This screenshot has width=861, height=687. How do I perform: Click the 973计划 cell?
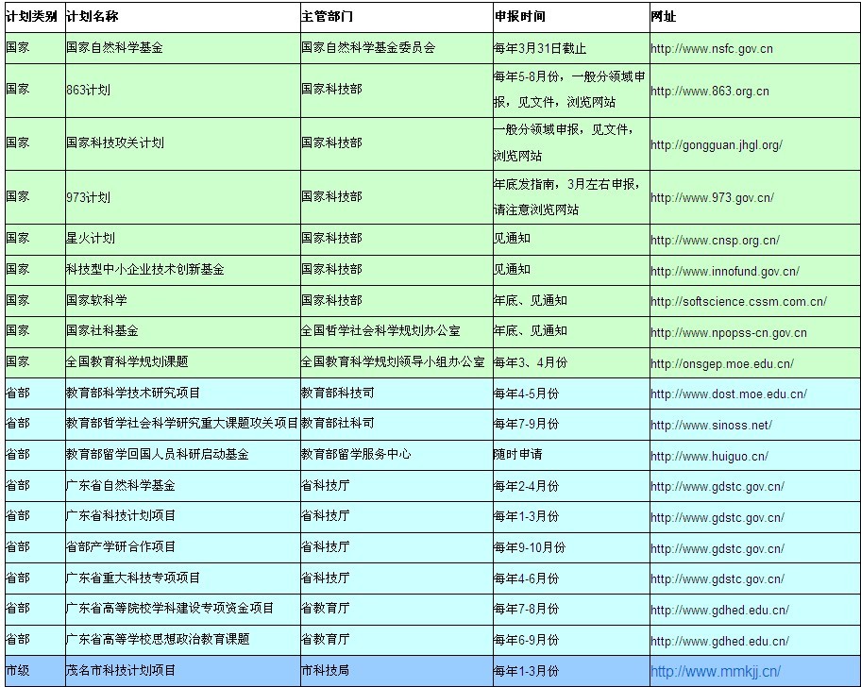coord(183,197)
